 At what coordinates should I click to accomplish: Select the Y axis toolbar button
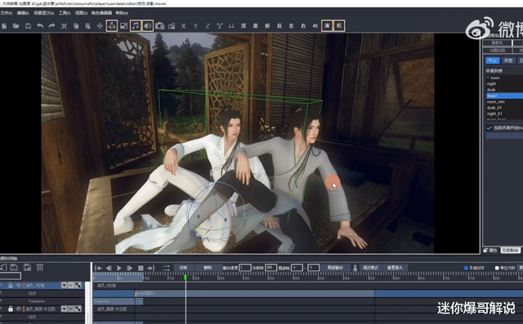click(x=195, y=26)
